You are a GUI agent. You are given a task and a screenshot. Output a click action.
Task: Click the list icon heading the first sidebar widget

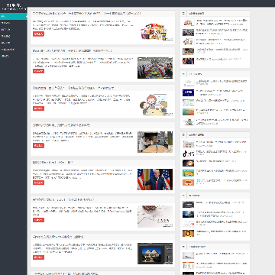tap(183, 13)
